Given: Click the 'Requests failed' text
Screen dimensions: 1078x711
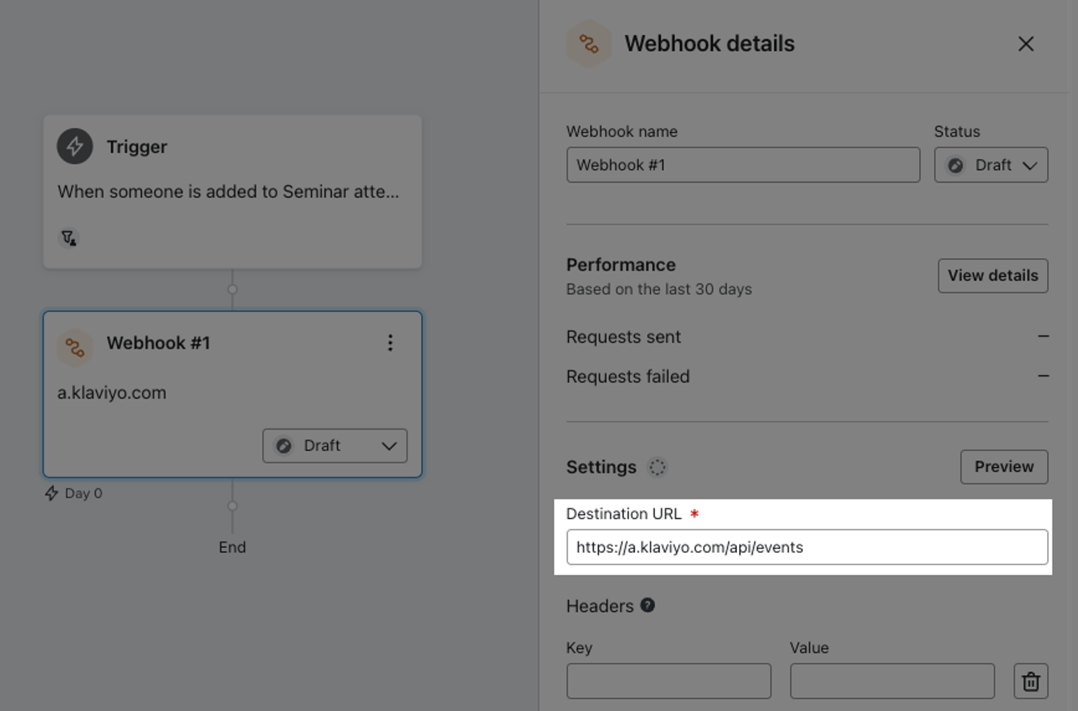Looking at the screenshot, I should point(628,376).
